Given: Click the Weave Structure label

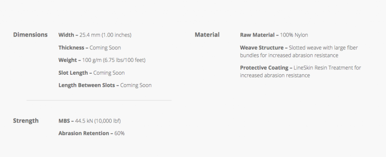Looking at the screenshot, I should point(262,48).
